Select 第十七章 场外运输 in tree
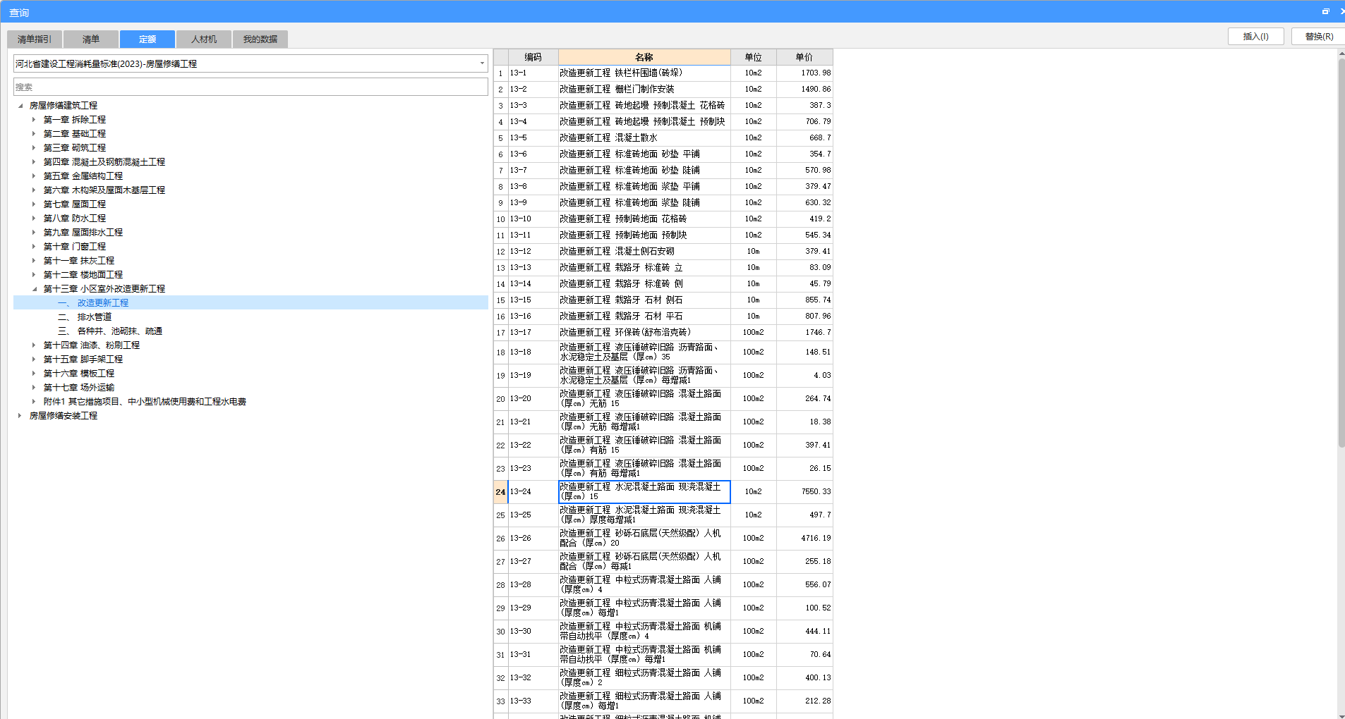The width and height of the screenshot is (1345, 719). click(x=79, y=388)
